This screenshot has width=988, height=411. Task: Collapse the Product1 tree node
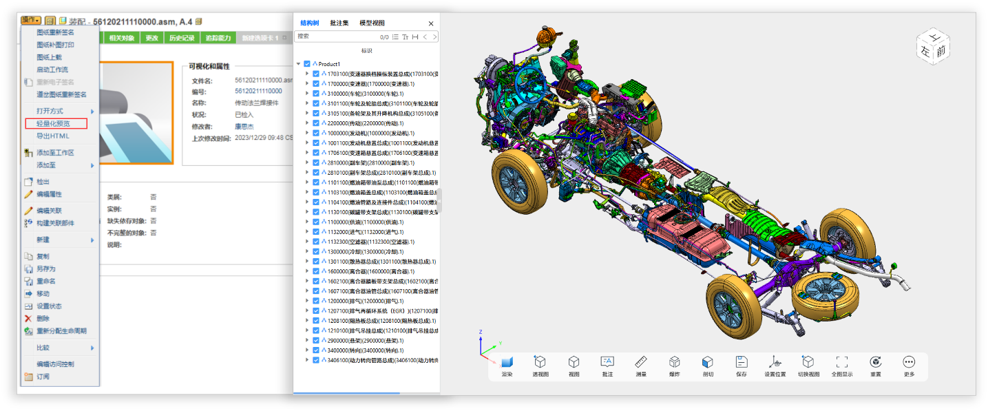pos(298,64)
